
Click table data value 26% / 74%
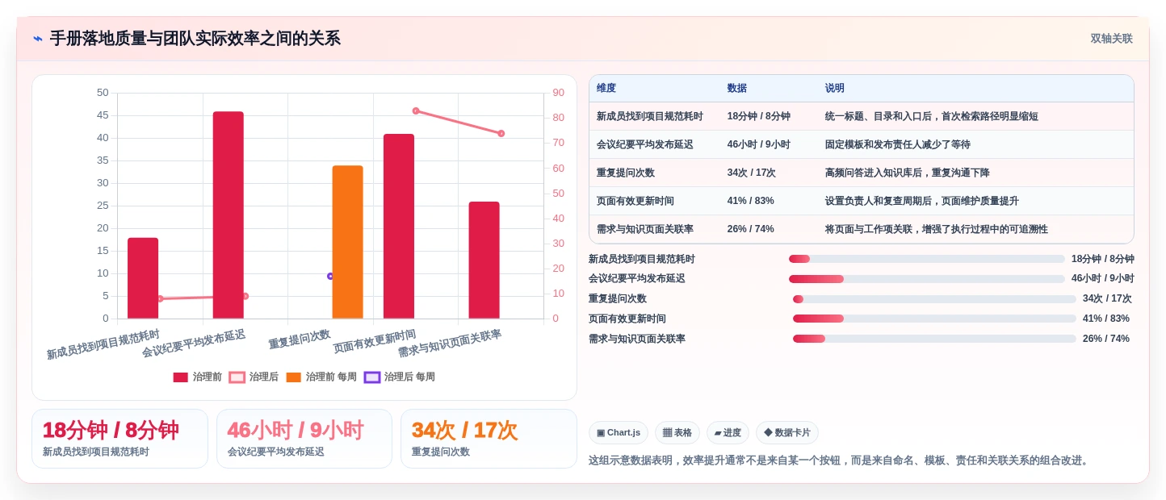pos(751,230)
